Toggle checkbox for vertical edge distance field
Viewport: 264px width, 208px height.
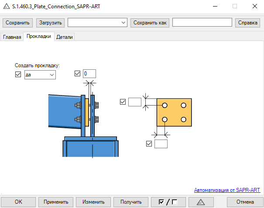pos(123,102)
